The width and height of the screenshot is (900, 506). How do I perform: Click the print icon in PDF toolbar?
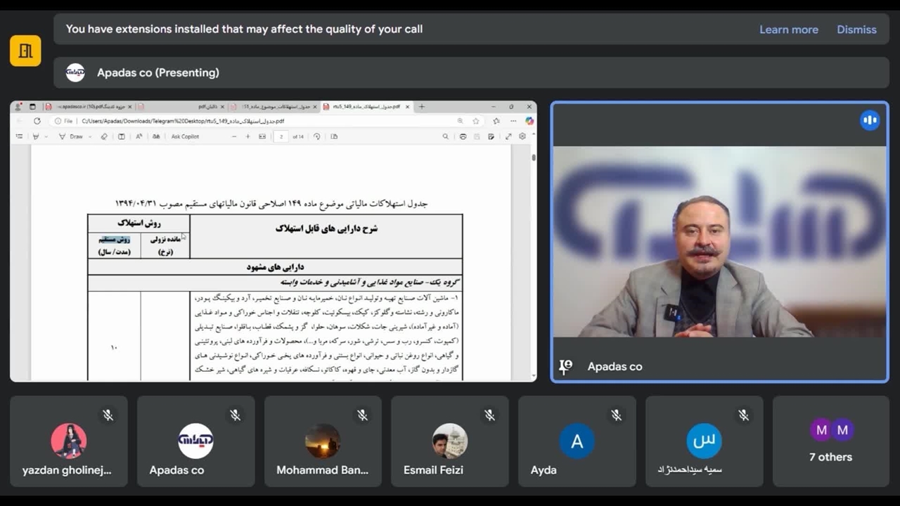(x=463, y=136)
